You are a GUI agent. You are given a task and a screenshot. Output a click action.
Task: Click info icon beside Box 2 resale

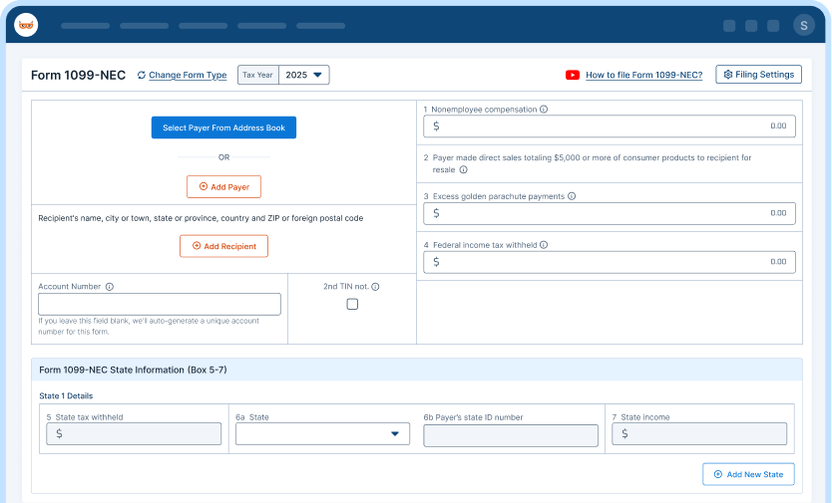coord(463,169)
